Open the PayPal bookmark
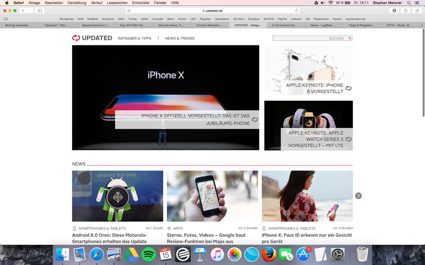The image size is (425, 265). (282, 19)
